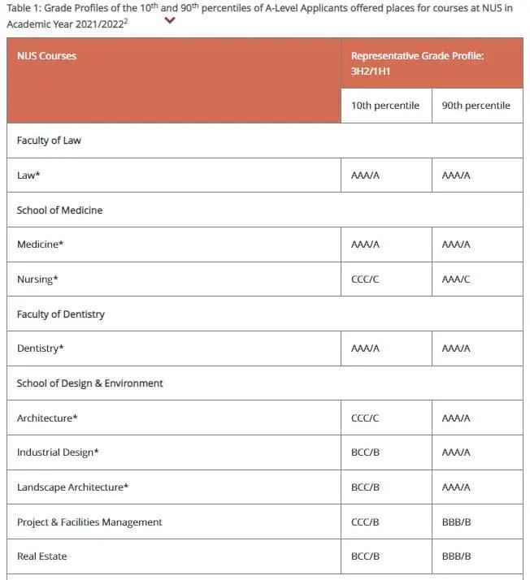
Task: Select the Medicine* course name
Action: pyautogui.click(x=41, y=245)
